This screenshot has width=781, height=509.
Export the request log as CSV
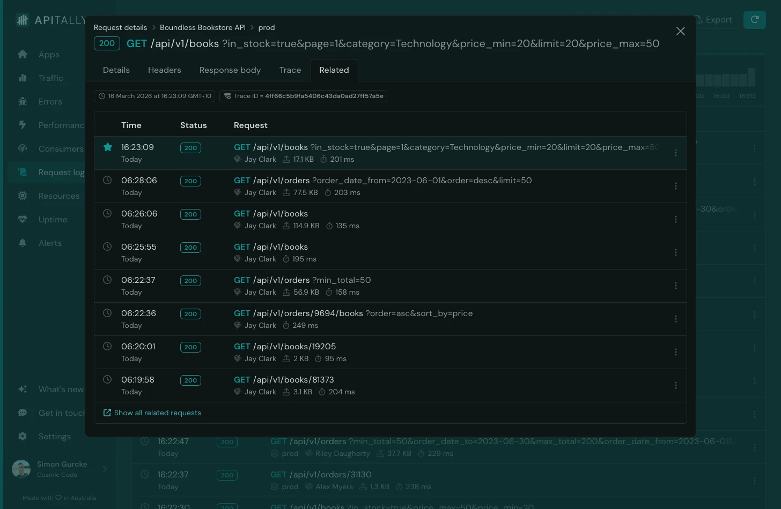pyautogui.click(x=714, y=19)
